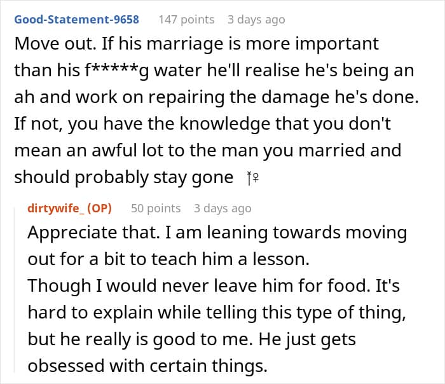
Task: Click the censored word f*****g
Action: [x=116, y=71]
